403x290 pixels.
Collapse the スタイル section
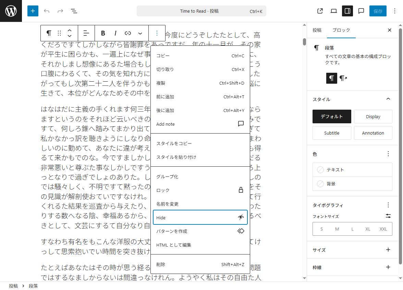coord(388,99)
